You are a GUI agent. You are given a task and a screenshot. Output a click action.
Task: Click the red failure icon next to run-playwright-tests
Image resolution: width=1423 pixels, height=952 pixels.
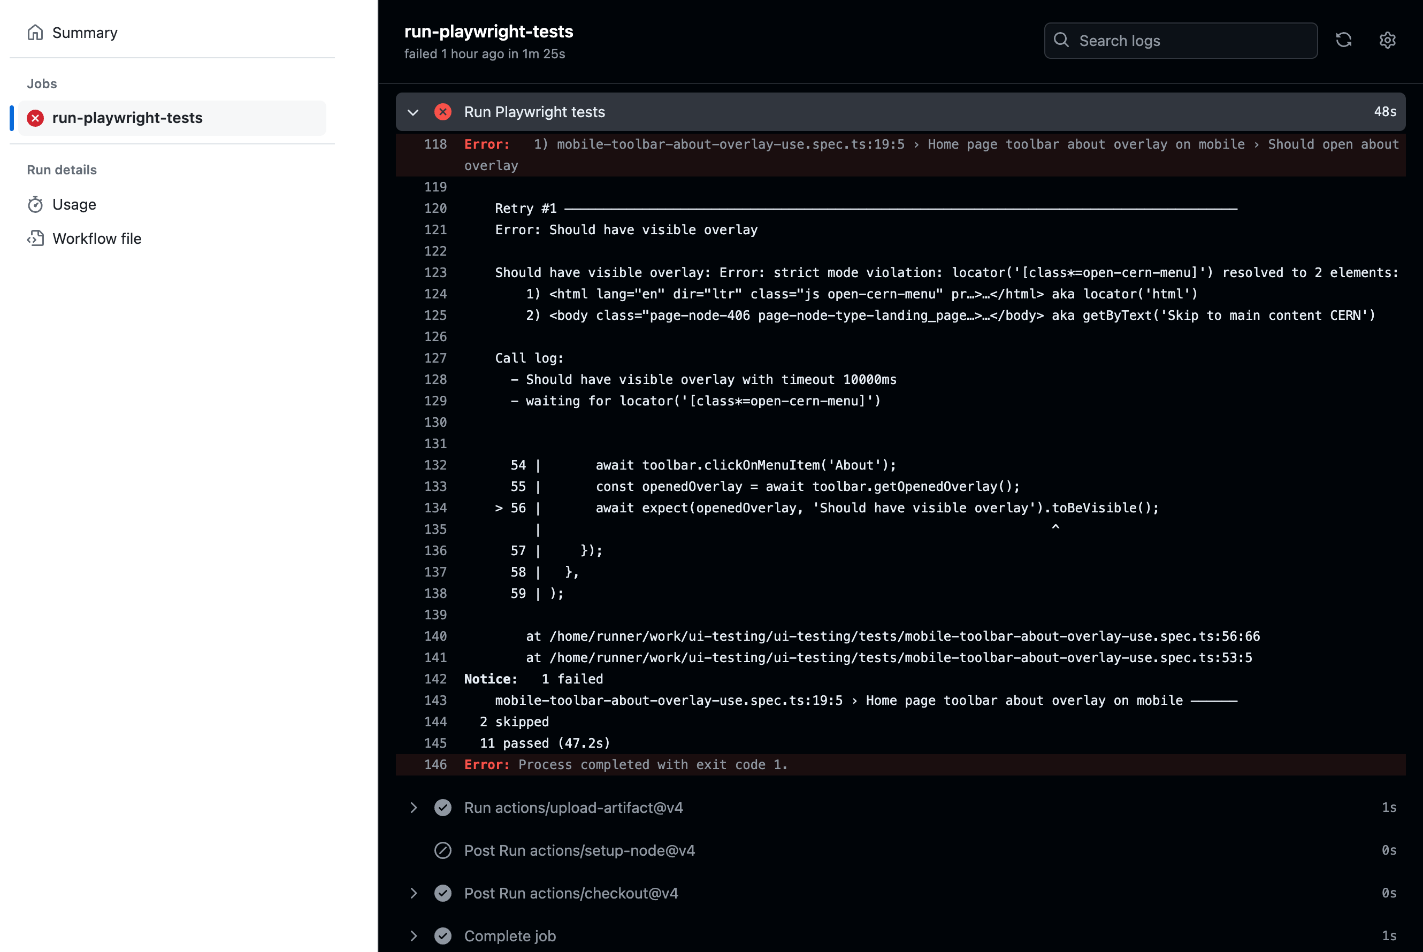click(x=36, y=118)
